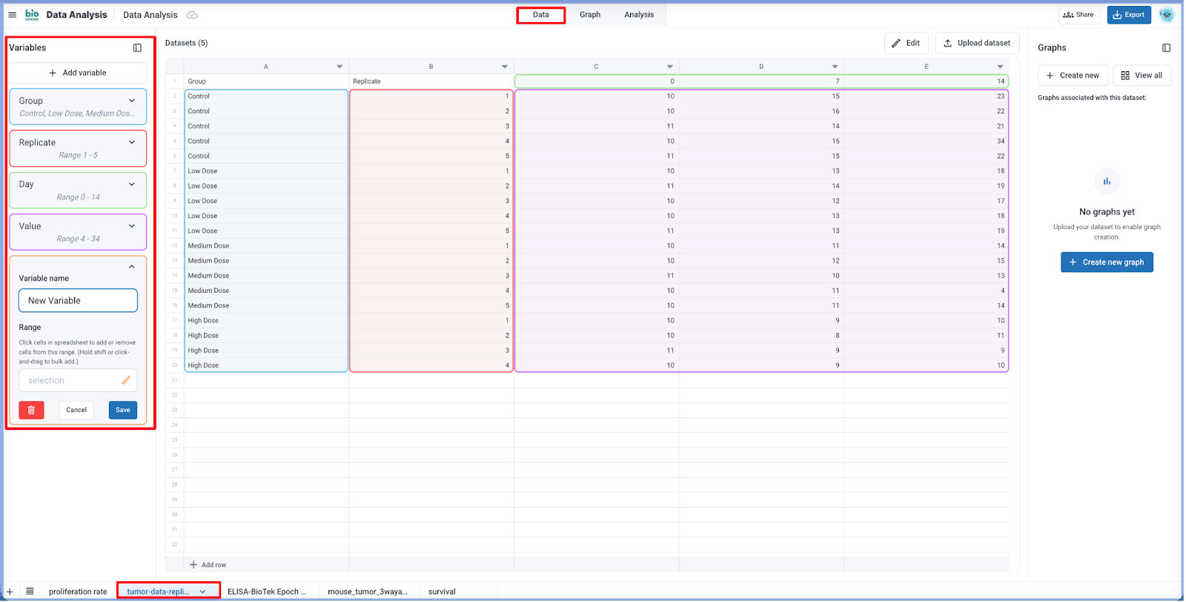Open the hamburger navigation menu
This screenshot has height=602, width=1186.
(12, 15)
